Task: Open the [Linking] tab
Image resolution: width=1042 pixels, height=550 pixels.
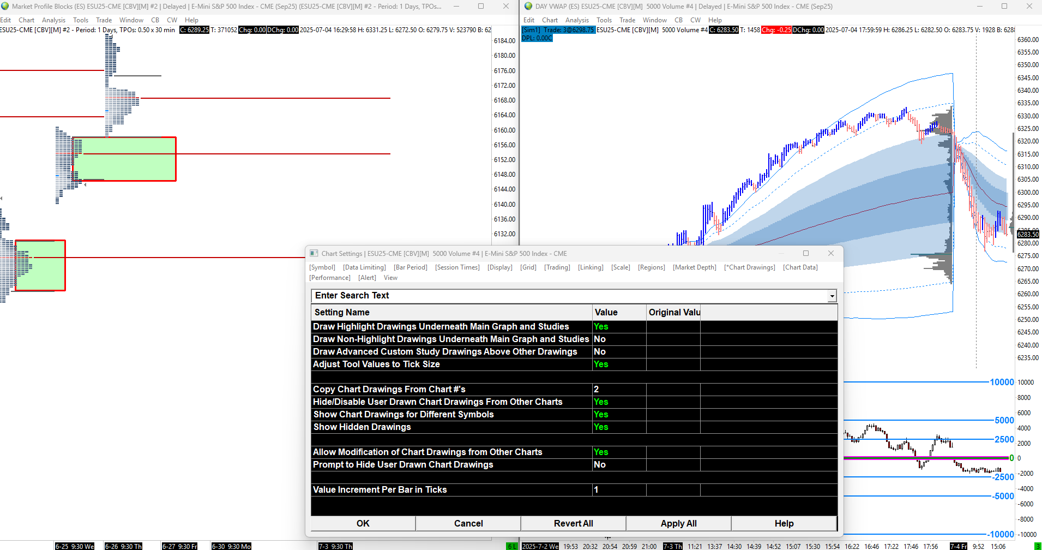Action: pyautogui.click(x=591, y=267)
